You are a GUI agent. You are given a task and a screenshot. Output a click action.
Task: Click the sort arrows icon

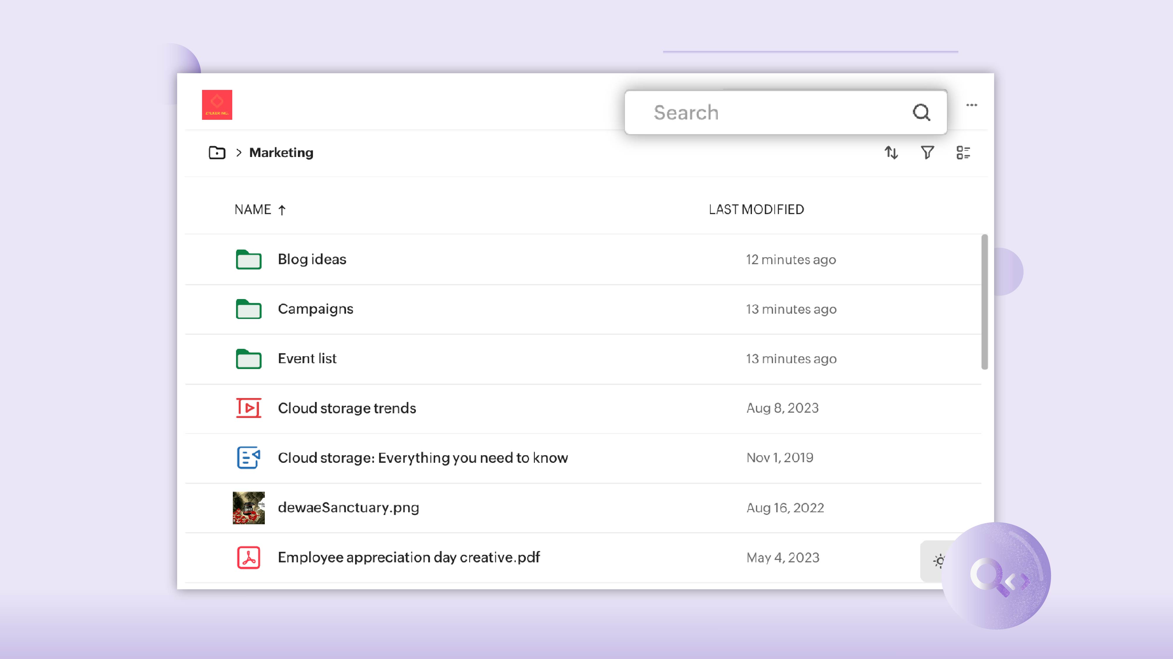[x=891, y=152]
